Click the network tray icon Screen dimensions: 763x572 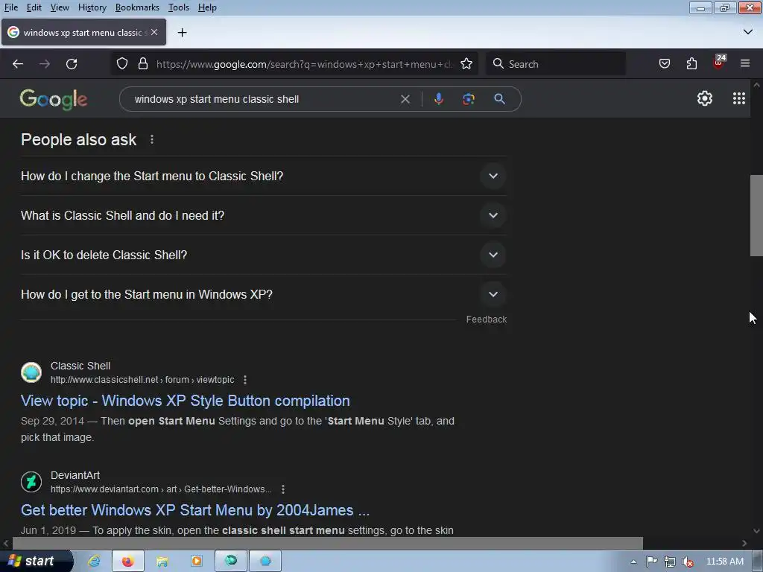click(x=670, y=562)
